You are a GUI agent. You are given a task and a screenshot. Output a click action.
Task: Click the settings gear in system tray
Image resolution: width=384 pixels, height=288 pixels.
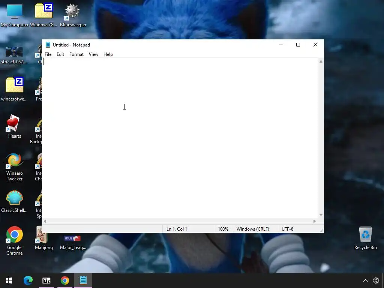pos(376,280)
